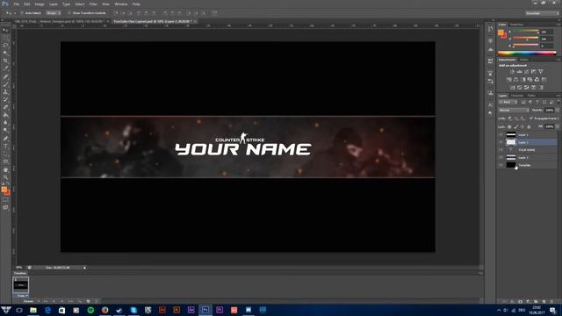562x316 pixels.
Task: Open the History panel icon in the dock
Action: (490, 29)
